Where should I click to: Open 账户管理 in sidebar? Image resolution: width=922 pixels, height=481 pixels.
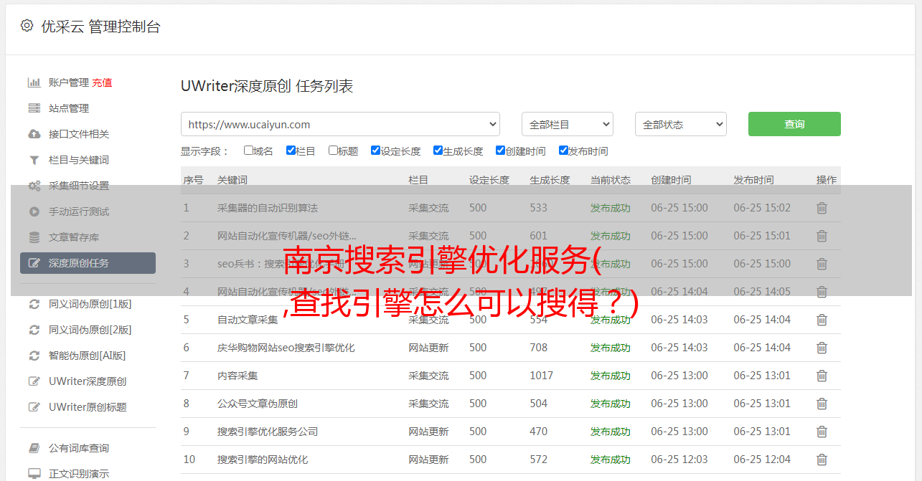click(x=69, y=82)
